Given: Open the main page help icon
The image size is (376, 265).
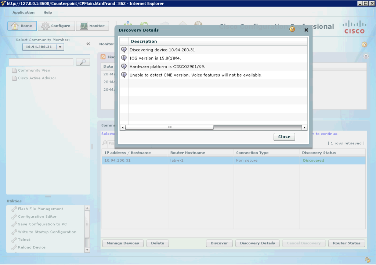Looking at the screenshot, I should tap(364, 44).
